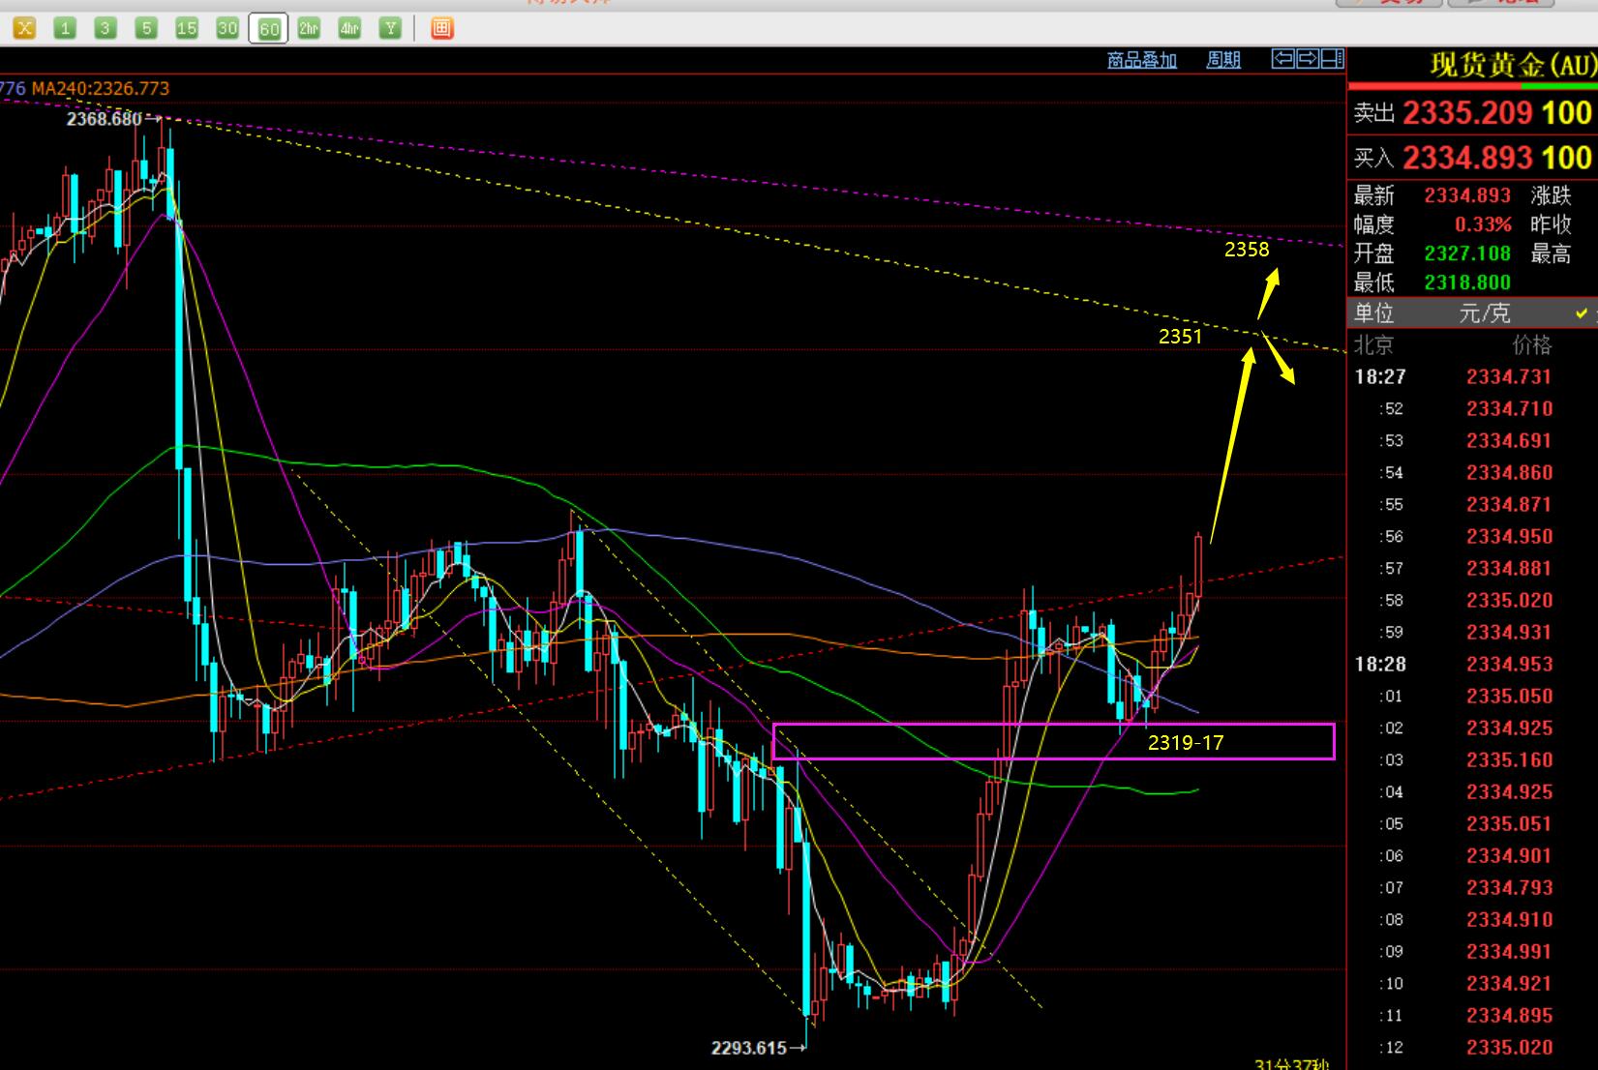Switch to the 15-minute timeframe

click(x=187, y=29)
